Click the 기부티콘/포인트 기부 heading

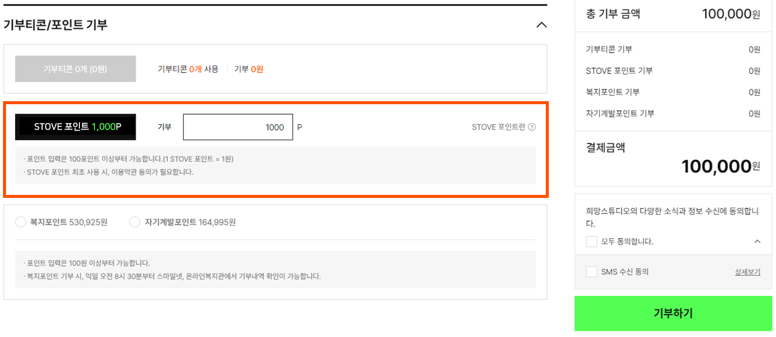tap(55, 24)
